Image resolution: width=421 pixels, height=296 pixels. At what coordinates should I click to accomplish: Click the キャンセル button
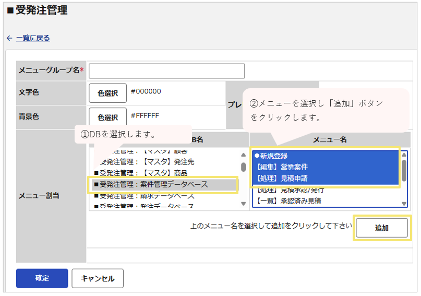coord(98,278)
